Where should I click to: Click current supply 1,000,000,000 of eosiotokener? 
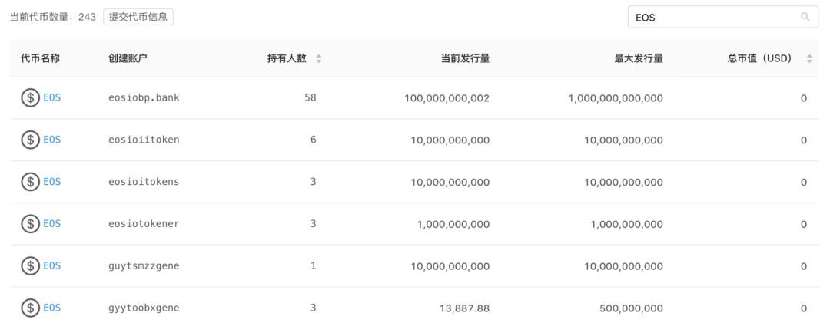pos(453,224)
